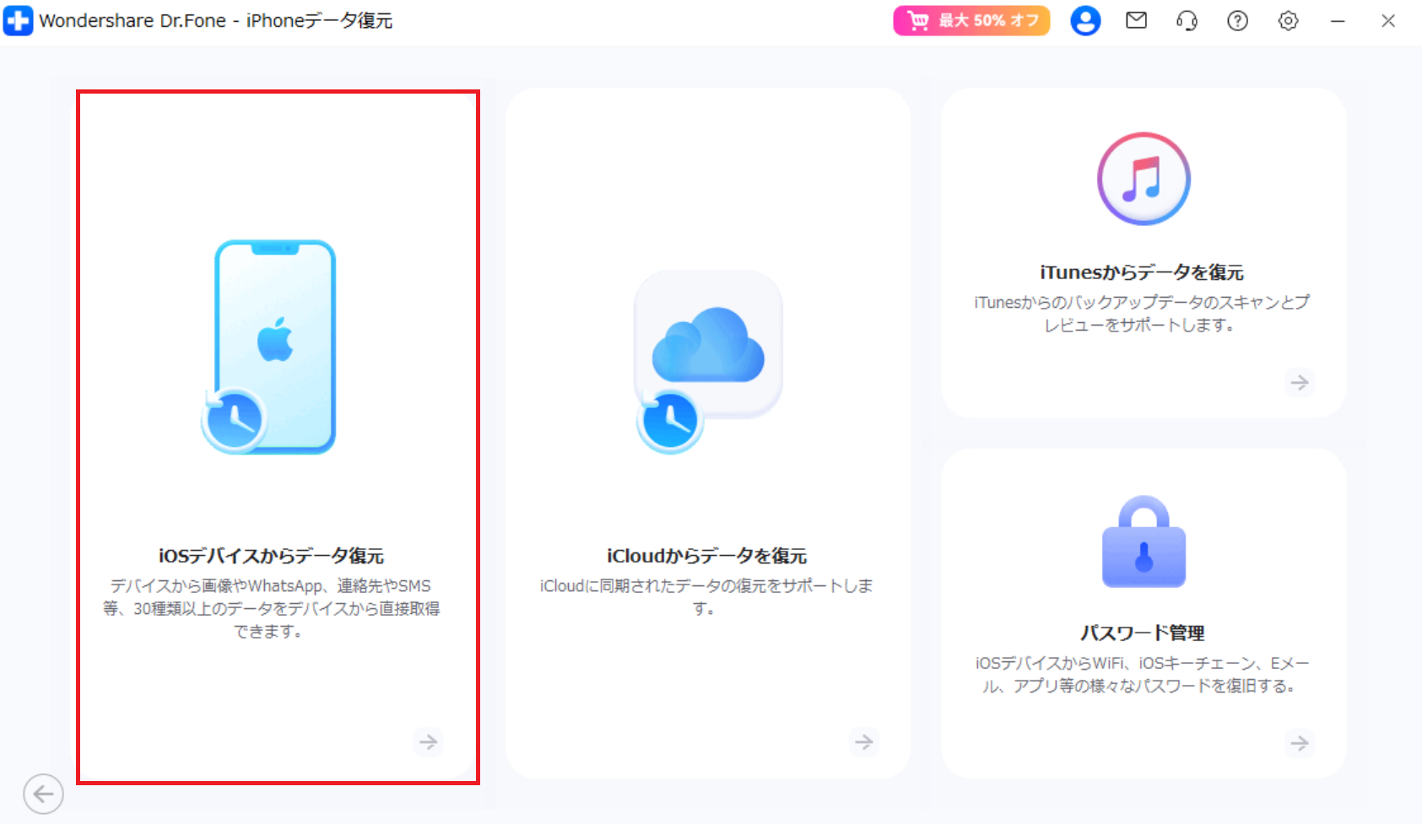1422x824 pixels.
Task: Click the description starting iCloudに同期されたデータ
Action: tap(706, 596)
